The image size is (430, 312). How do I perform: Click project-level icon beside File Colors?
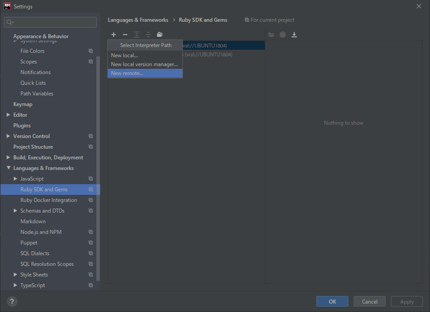91,51
